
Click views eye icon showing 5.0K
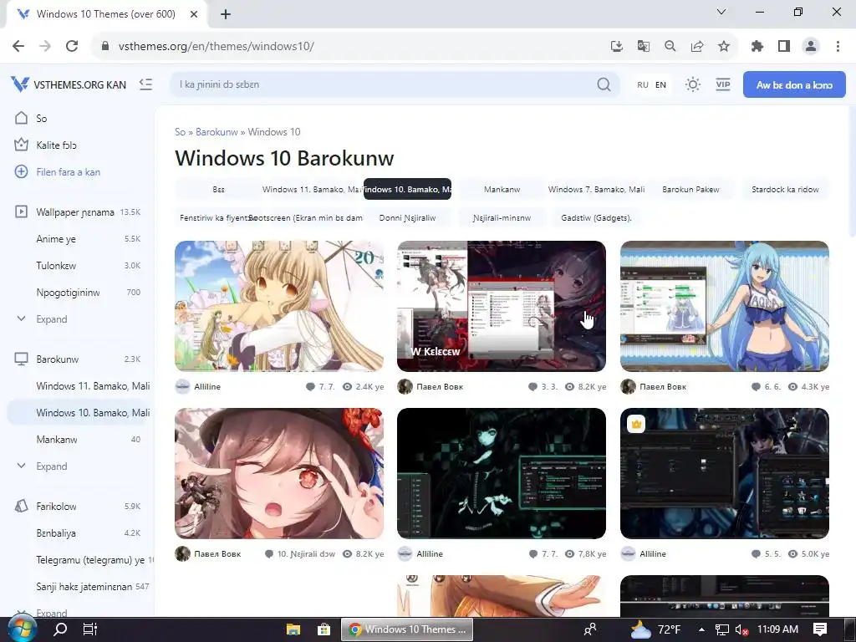coord(792,553)
